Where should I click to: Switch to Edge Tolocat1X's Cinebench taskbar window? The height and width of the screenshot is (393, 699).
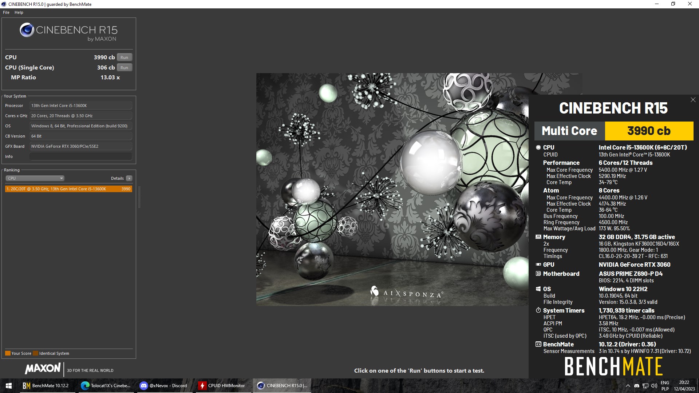click(106, 386)
